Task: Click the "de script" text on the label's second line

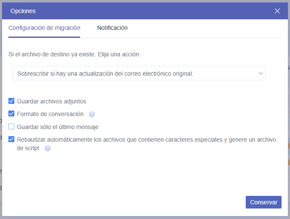Action: [28, 148]
